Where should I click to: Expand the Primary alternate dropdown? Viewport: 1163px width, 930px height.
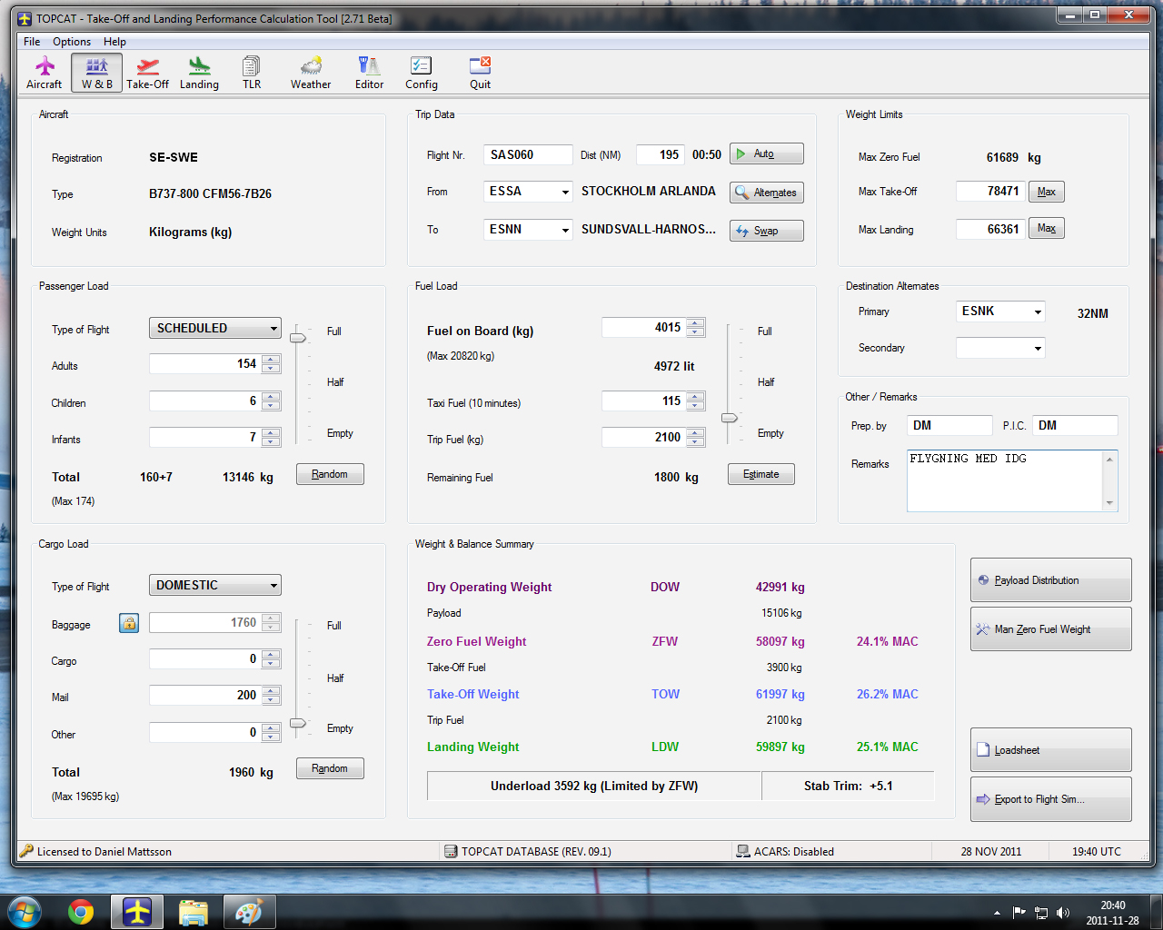pyautogui.click(x=1038, y=312)
